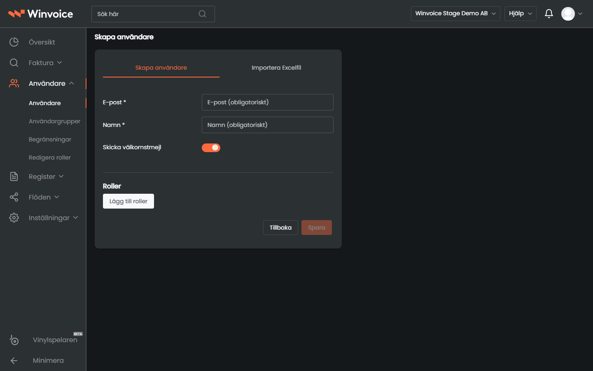593x371 pixels.
Task: Toggle Skicka välkomstmejl switch
Action: [x=211, y=148]
